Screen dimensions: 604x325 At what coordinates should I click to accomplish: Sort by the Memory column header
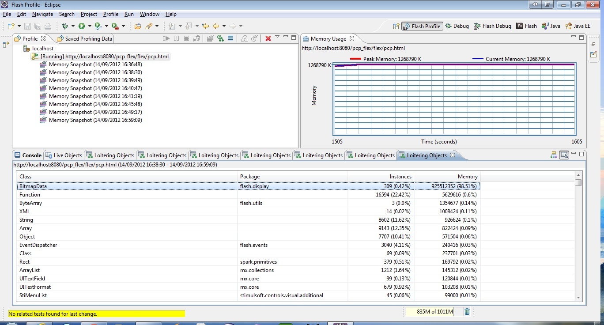point(447,177)
